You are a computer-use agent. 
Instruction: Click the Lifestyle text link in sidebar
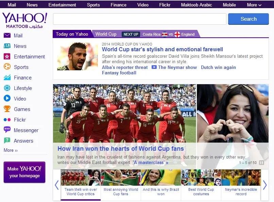pos(23,88)
